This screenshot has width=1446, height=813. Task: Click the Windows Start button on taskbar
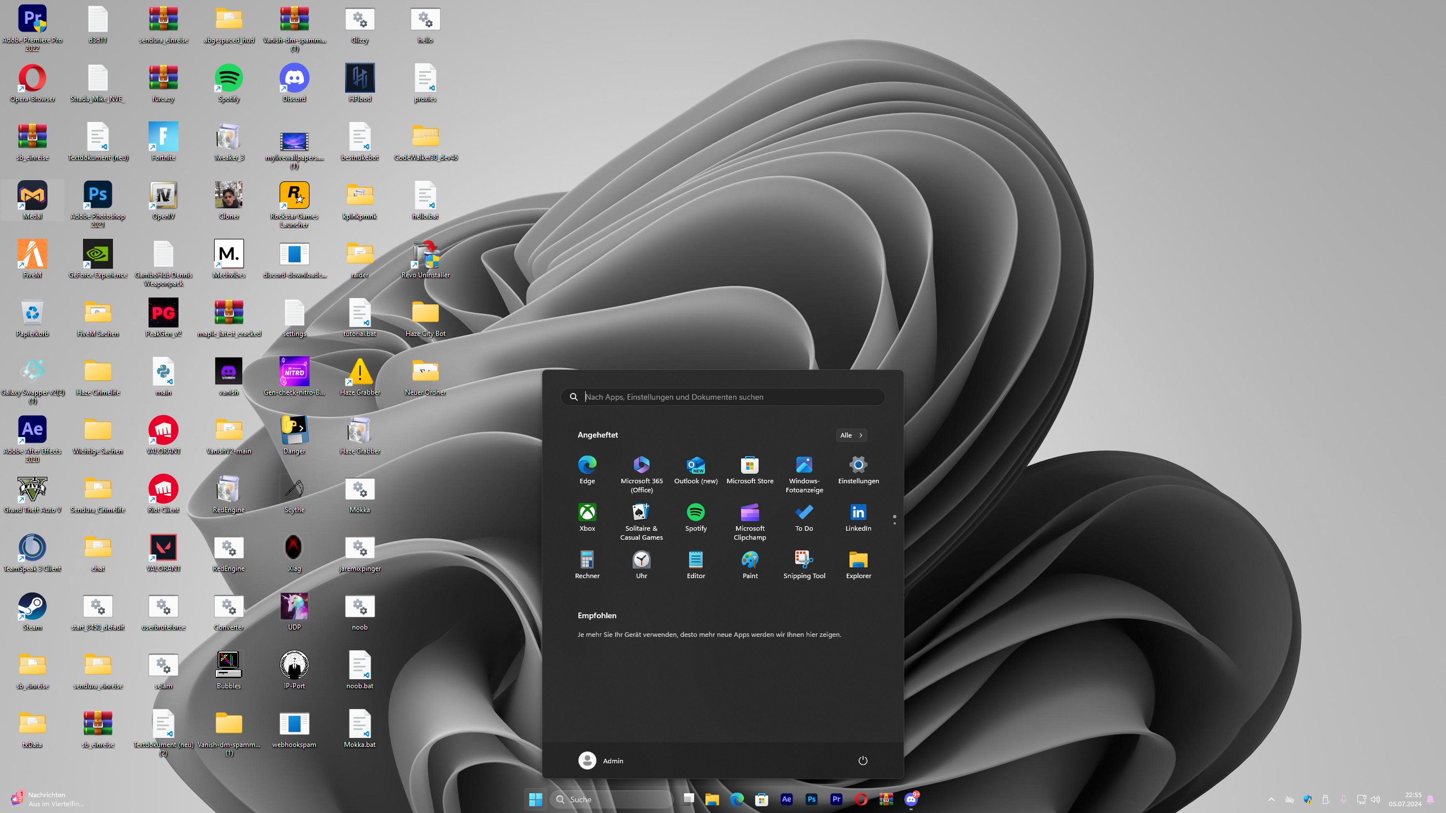coord(535,799)
